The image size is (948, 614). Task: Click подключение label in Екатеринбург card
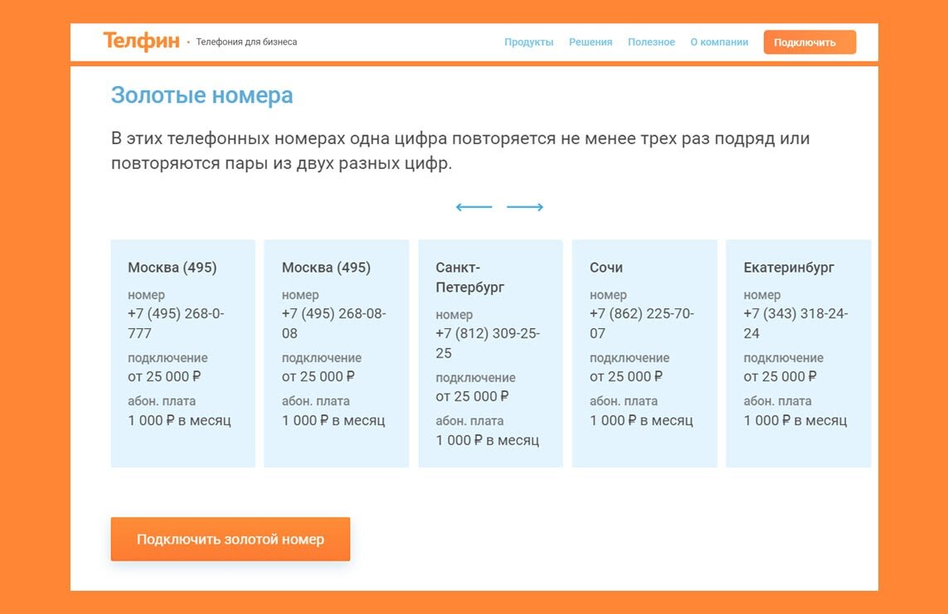pyautogui.click(x=784, y=358)
